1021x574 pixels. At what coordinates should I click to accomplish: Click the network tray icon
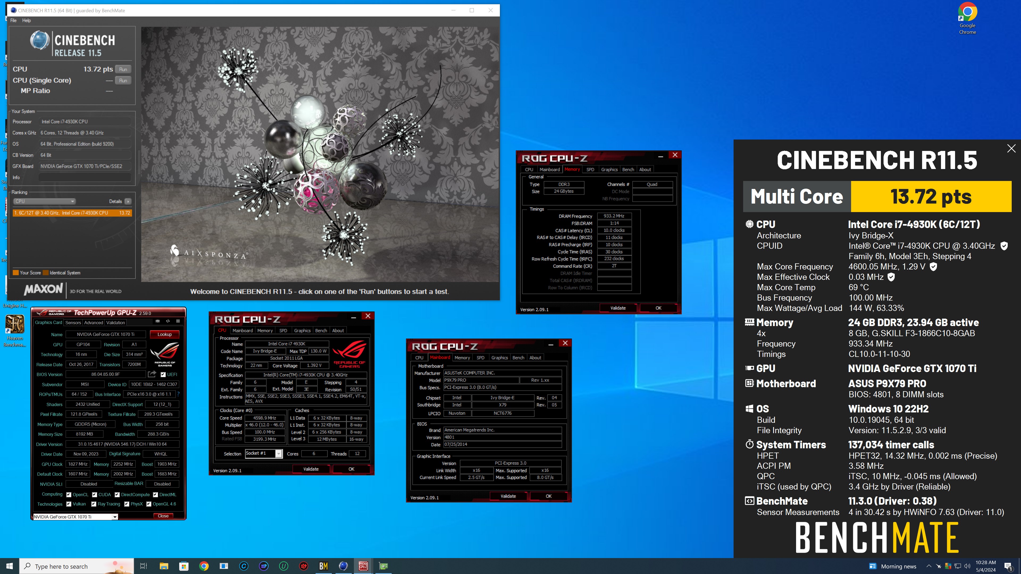click(x=957, y=566)
